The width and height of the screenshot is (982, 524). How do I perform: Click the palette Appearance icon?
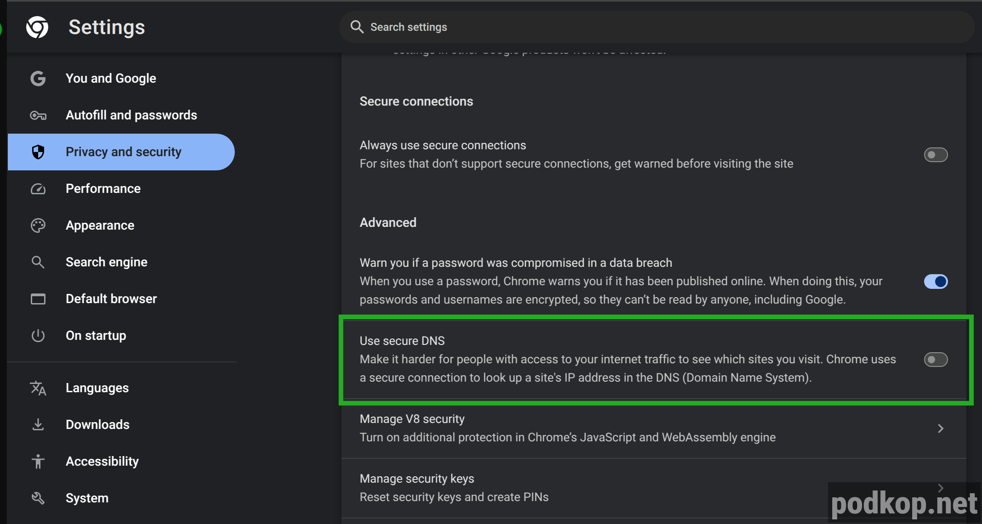[x=38, y=225]
